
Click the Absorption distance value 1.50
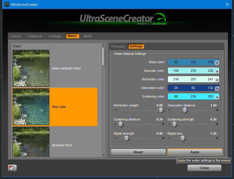pyautogui.click(x=213, y=105)
